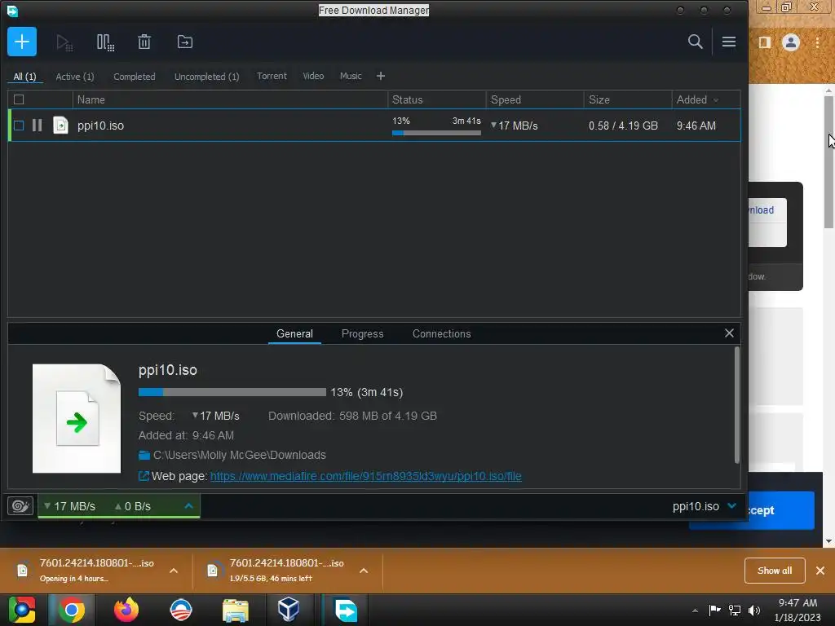The height and width of the screenshot is (626, 835).
Task: Close the download details panel
Action: pyautogui.click(x=729, y=333)
